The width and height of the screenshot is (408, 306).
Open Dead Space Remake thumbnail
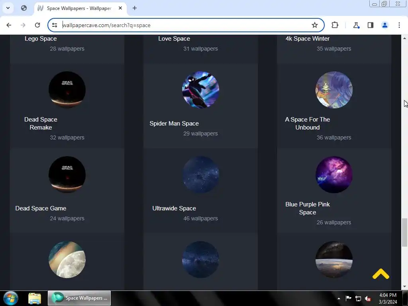(67, 90)
